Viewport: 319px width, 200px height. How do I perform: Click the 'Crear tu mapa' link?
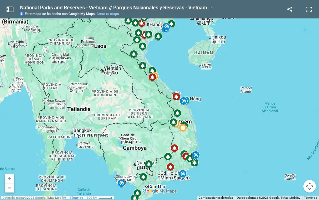[x=108, y=14]
